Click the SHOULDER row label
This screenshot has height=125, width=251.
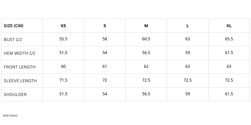(15, 94)
